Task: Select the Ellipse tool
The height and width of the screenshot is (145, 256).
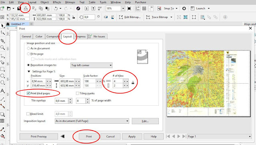Action: click(2, 76)
